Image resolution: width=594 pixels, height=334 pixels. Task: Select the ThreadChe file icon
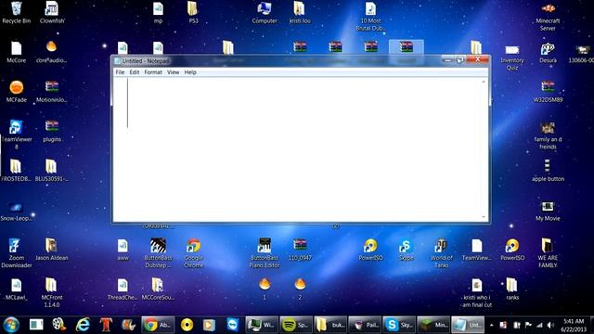point(123,289)
